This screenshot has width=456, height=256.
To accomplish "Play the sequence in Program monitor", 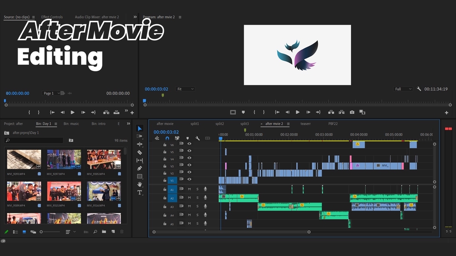I will [x=297, y=112].
